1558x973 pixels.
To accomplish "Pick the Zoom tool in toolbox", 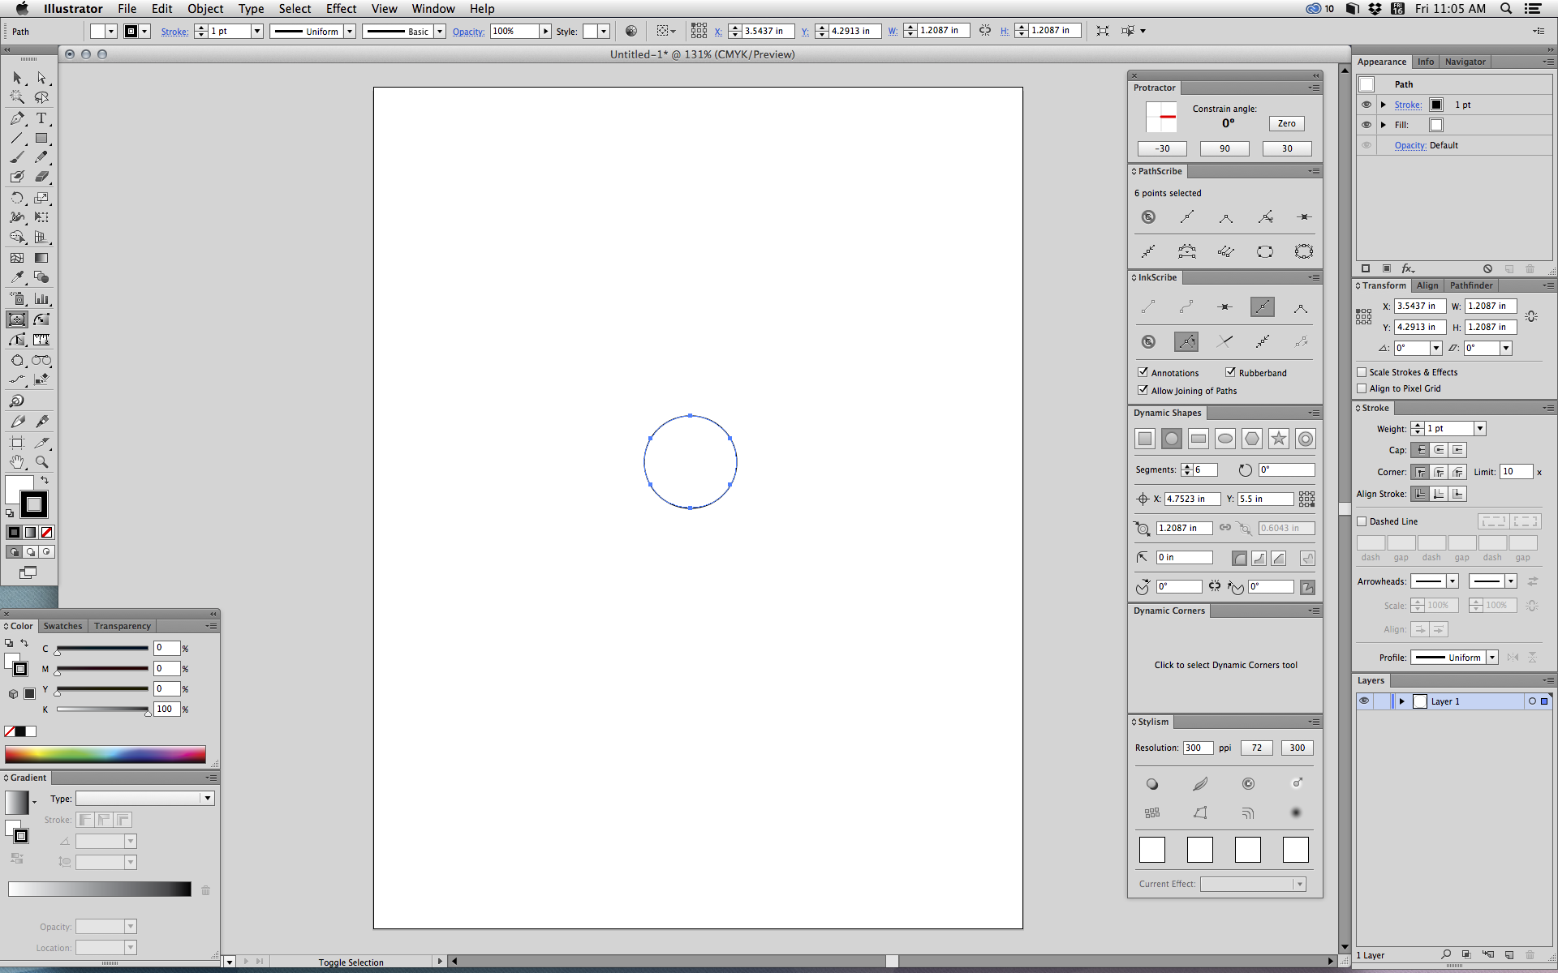I will (x=41, y=462).
